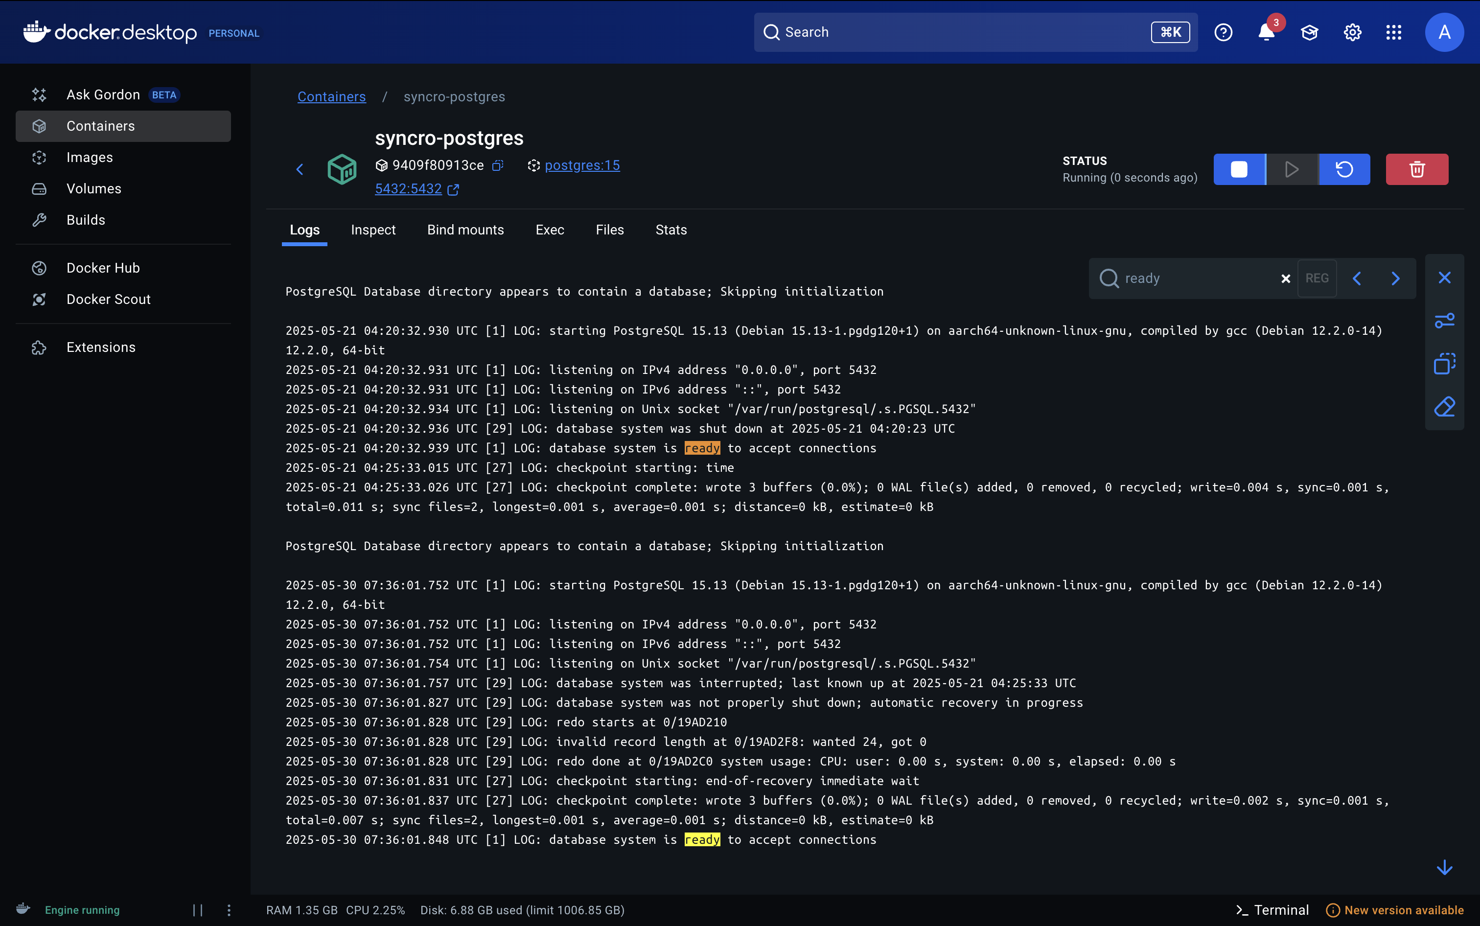
Task: Click the first highlighted 'ready' match
Action: tap(702, 448)
